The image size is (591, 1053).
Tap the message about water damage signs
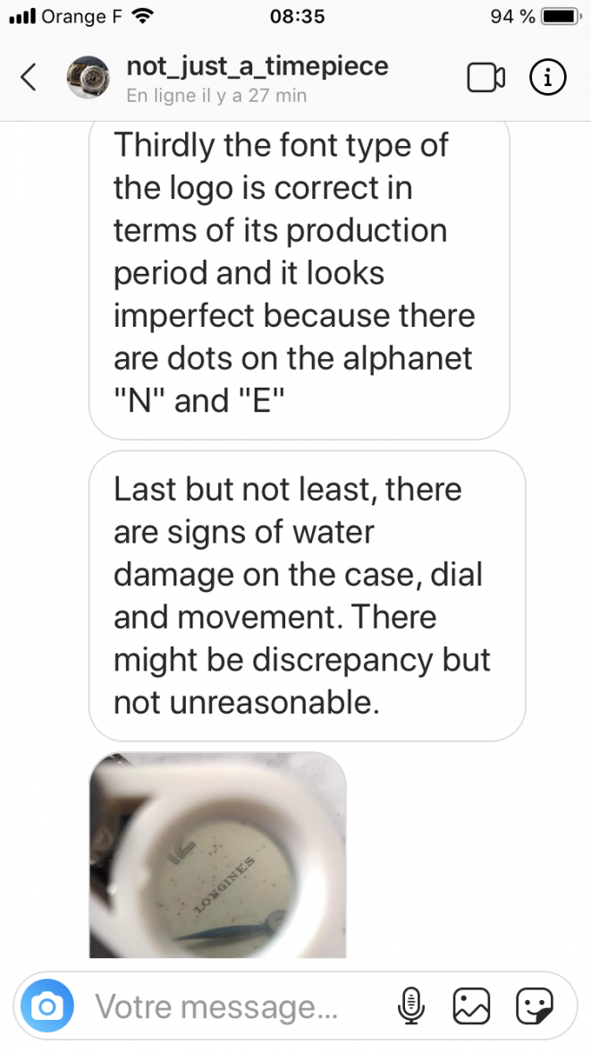tap(308, 595)
